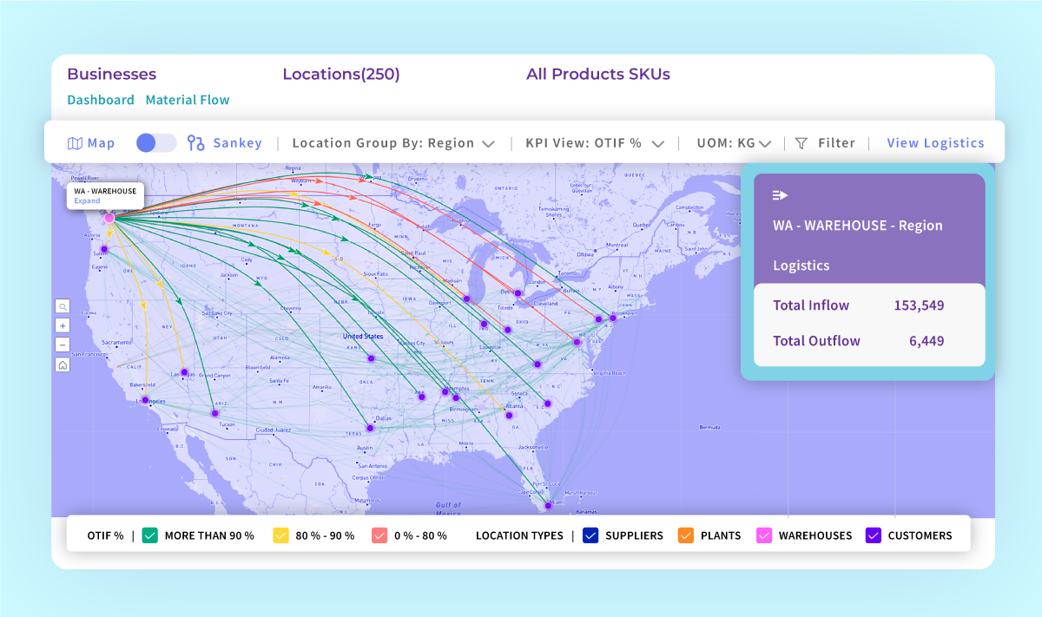Click the WA - WAREHOUSE node on the map
Image resolution: width=1042 pixels, height=617 pixels.
coord(108,217)
